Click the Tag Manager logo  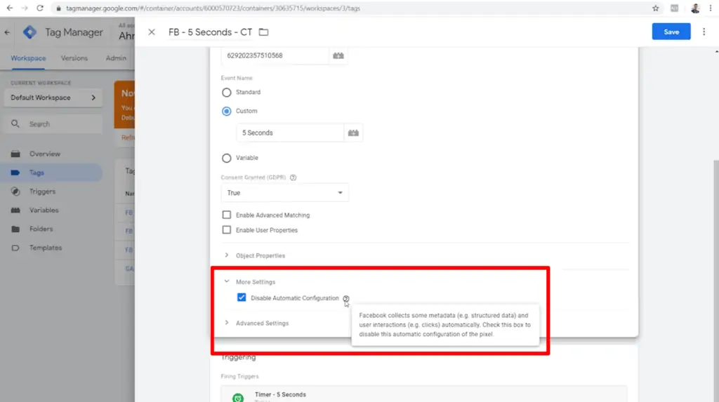[29, 32]
